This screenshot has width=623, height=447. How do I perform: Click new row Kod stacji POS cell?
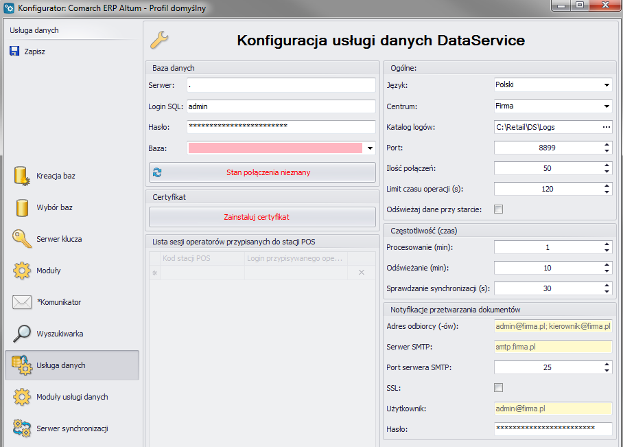[202, 273]
